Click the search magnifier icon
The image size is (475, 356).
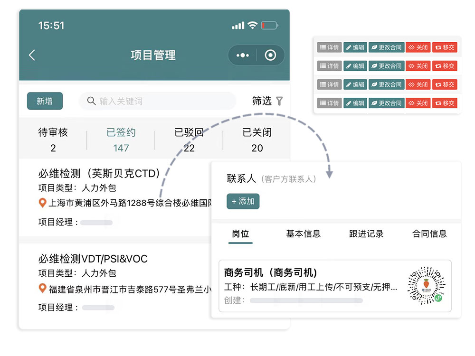tap(91, 101)
